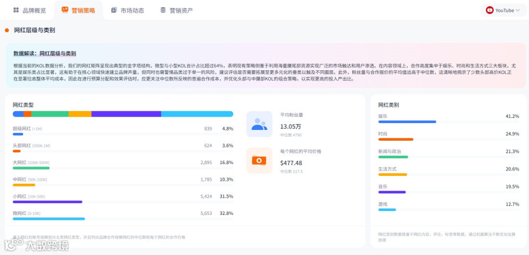The width and height of the screenshot is (529, 255).
Task: Select the 新闻与政治 category row
Action: [x=449, y=154]
